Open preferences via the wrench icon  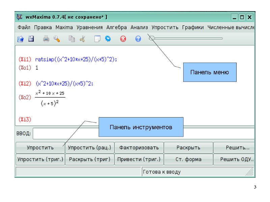56,39
